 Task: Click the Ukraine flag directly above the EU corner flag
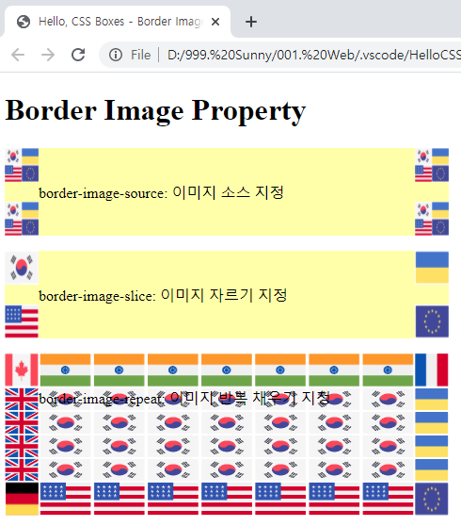[x=432, y=470]
